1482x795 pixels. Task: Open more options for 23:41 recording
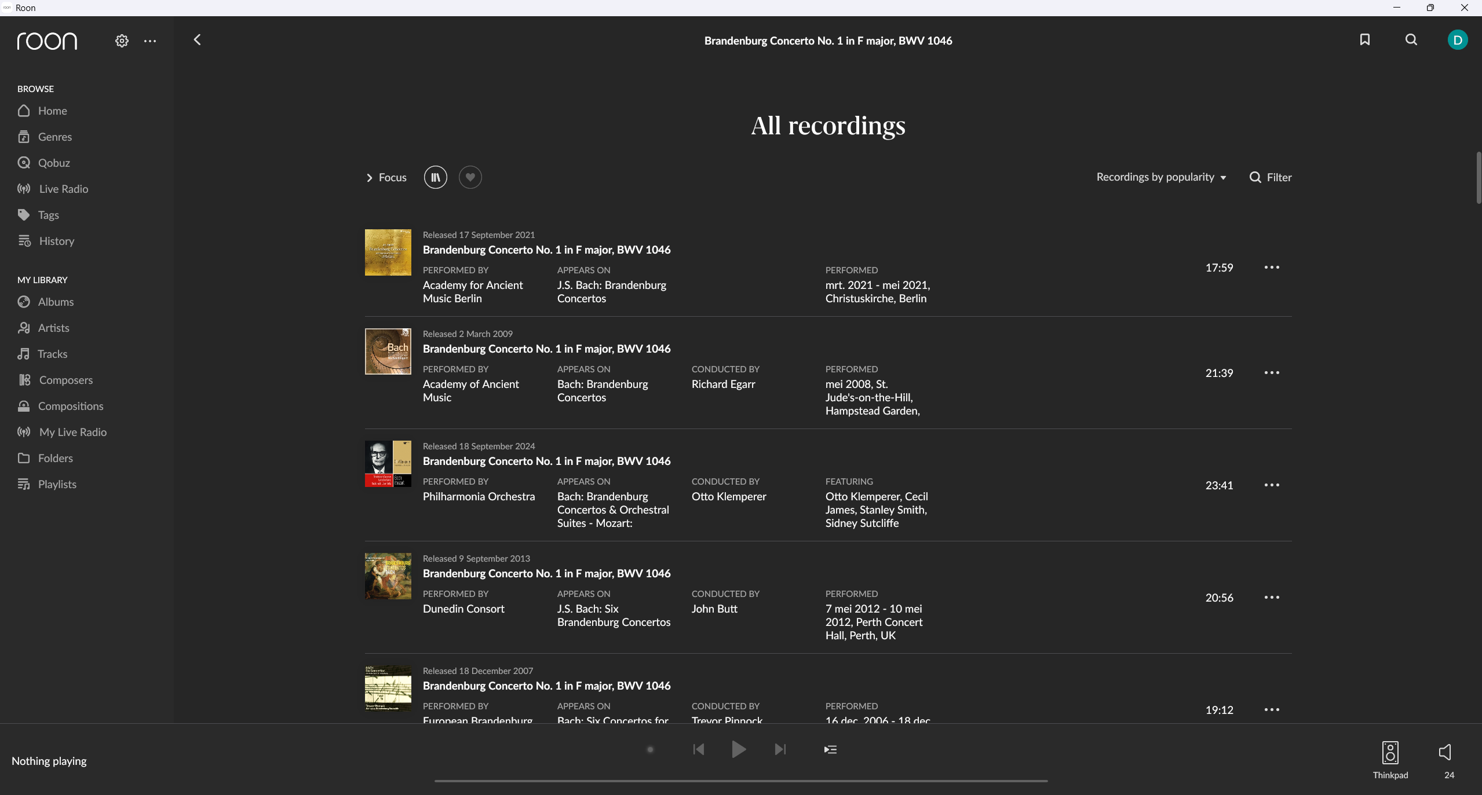[1272, 485]
